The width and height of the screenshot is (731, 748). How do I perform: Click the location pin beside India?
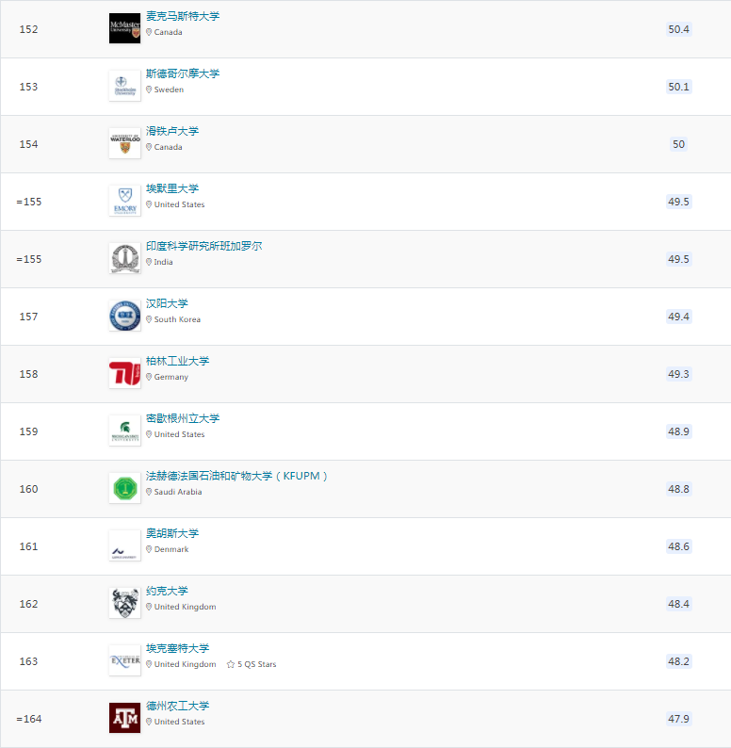click(149, 262)
